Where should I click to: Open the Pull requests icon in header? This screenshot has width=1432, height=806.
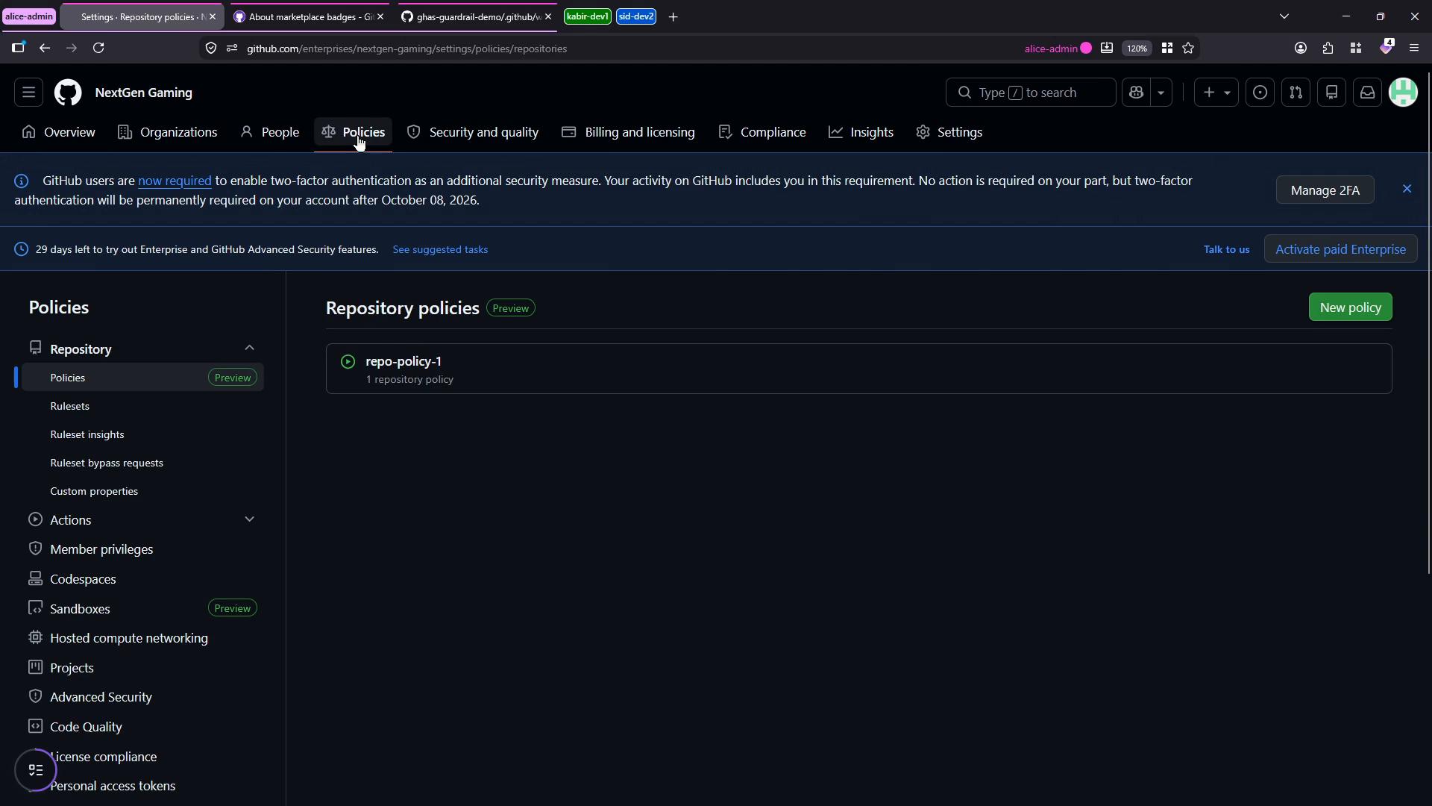[1296, 93]
